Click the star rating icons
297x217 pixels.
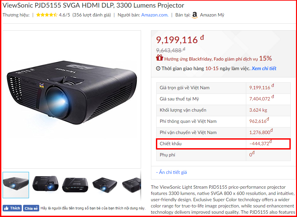46,15
